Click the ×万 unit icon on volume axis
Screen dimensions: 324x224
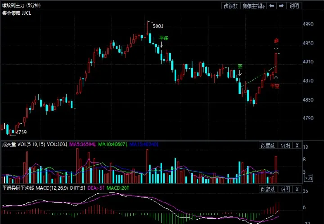pos(308,178)
